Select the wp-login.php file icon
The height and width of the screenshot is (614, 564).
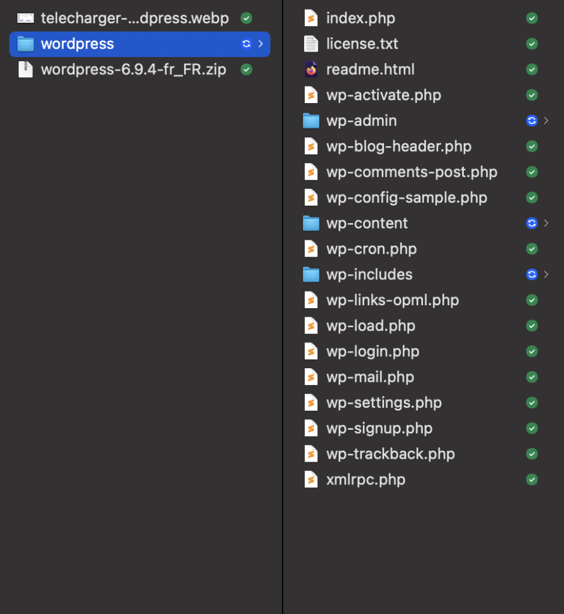(x=311, y=351)
